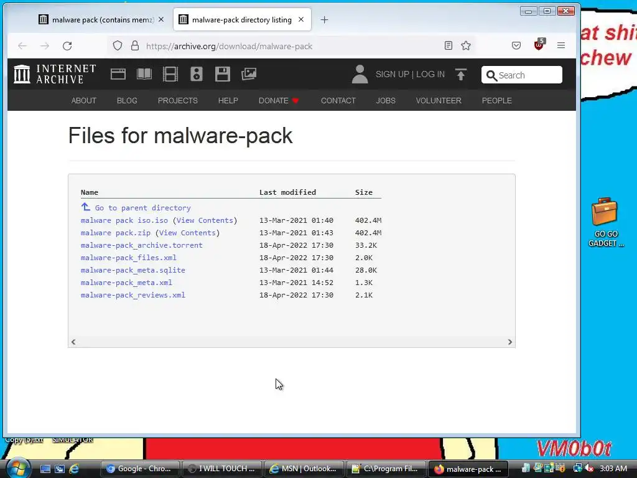Viewport: 637px width, 478px height.
Task: Open the uBlock Origin extension icon
Action: pos(539,44)
